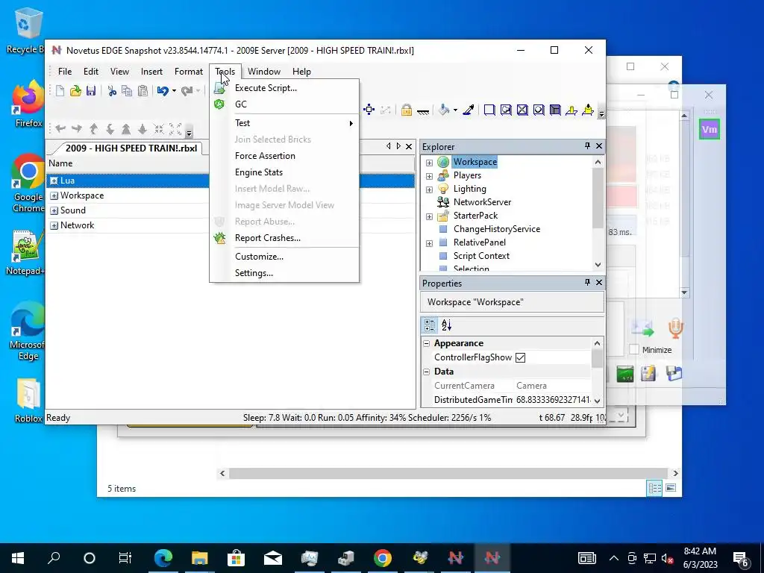Click the Lock padlock tool icon
Image resolution: width=764 pixels, height=573 pixels.
[x=407, y=110]
